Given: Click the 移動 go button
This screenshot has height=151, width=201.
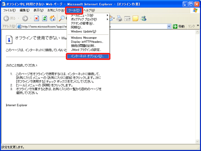Looking at the screenshot, I should [179, 26].
